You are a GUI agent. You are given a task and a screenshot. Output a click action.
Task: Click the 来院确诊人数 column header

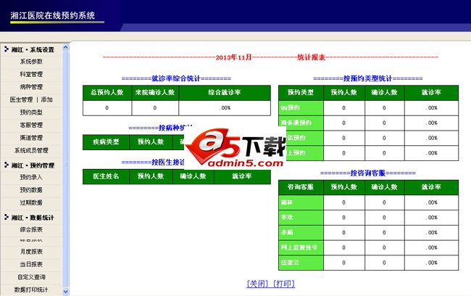coord(155,92)
